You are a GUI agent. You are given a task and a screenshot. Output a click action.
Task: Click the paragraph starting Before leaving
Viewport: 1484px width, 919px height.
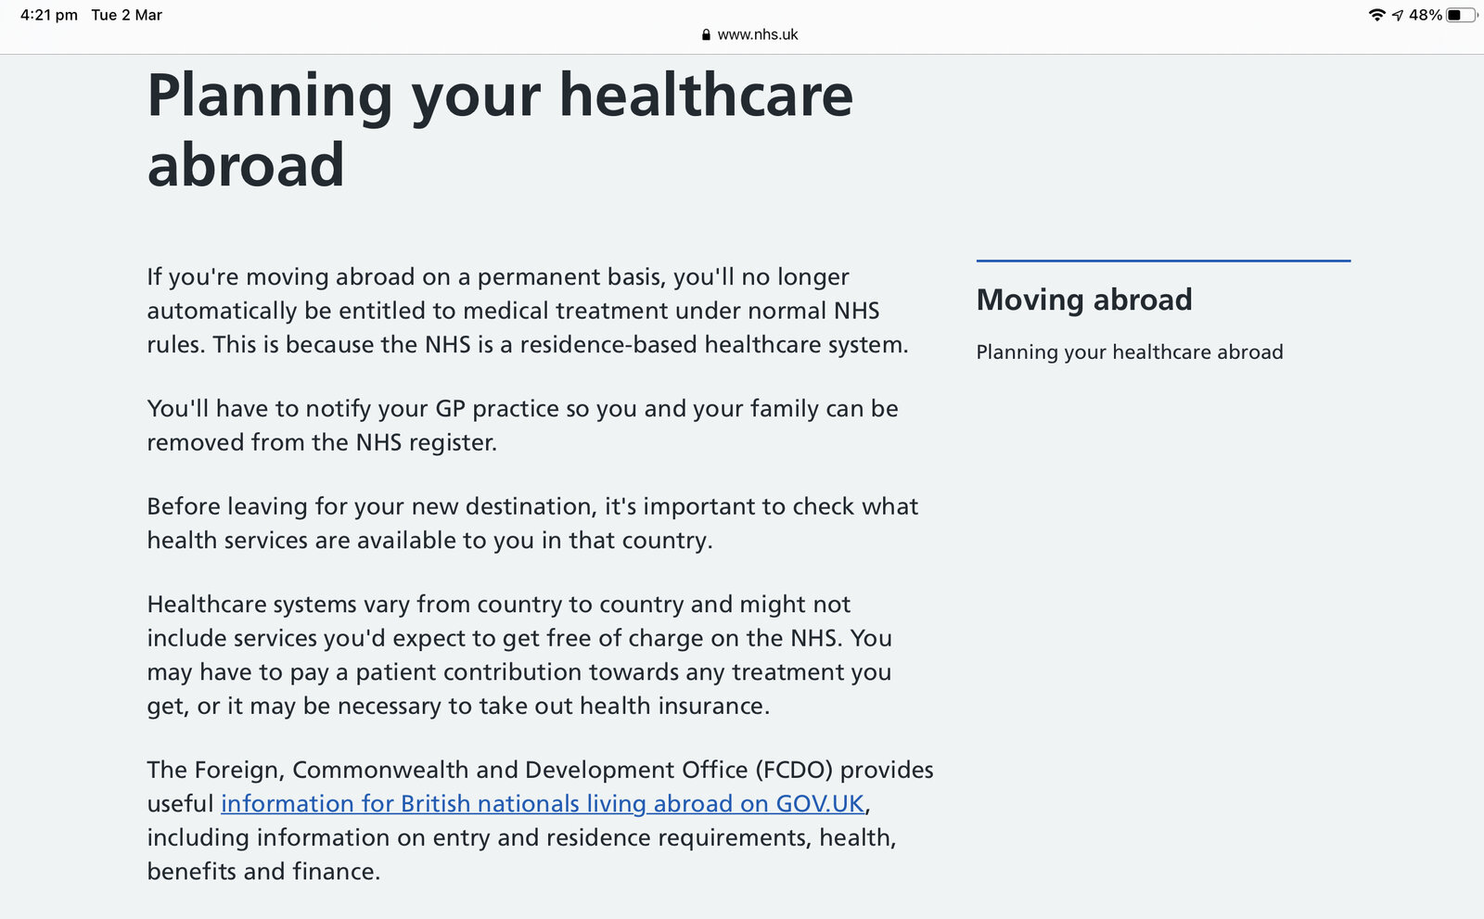click(531, 523)
